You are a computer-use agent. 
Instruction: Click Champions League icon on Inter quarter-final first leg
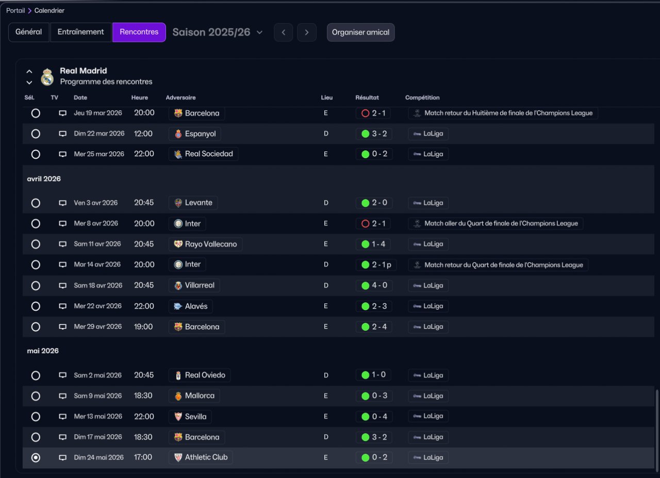click(x=417, y=224)
